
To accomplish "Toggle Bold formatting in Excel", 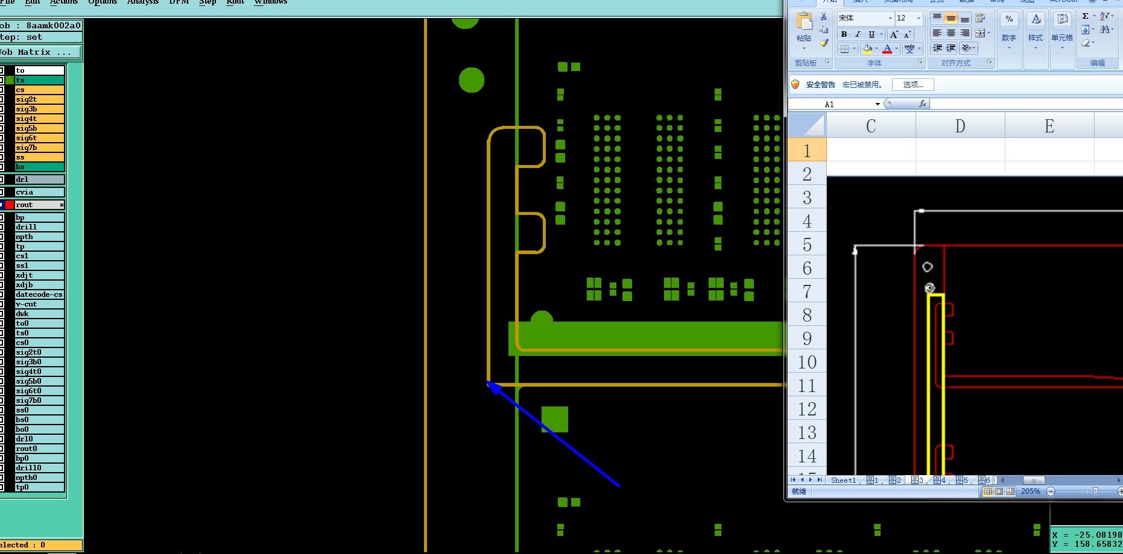I will tap(844, 34).
